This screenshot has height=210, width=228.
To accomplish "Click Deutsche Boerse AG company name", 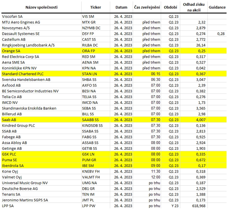I will (20, 189).
